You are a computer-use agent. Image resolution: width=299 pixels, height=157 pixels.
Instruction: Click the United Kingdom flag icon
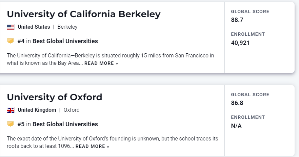[11, 110]
